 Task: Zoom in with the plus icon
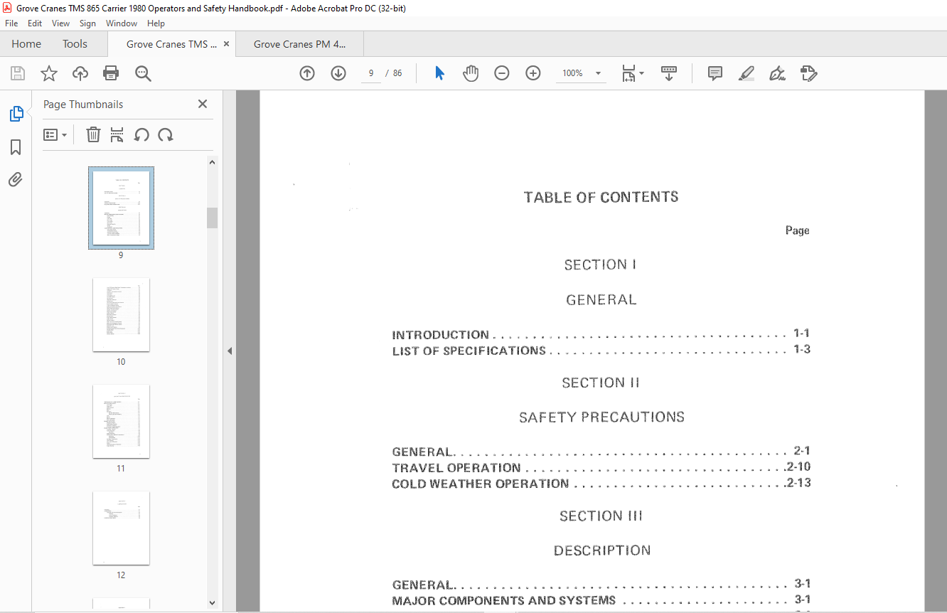tap(533, 73)
